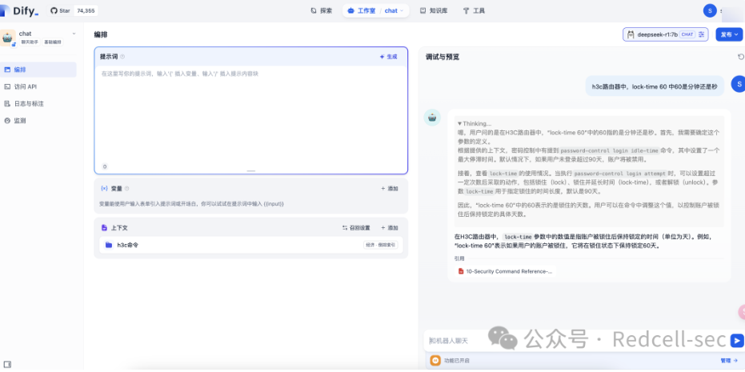Open the GitHub Star badge
Image resolution: width=745 pixels, height=372 pixels.
(x=73, y=10)
